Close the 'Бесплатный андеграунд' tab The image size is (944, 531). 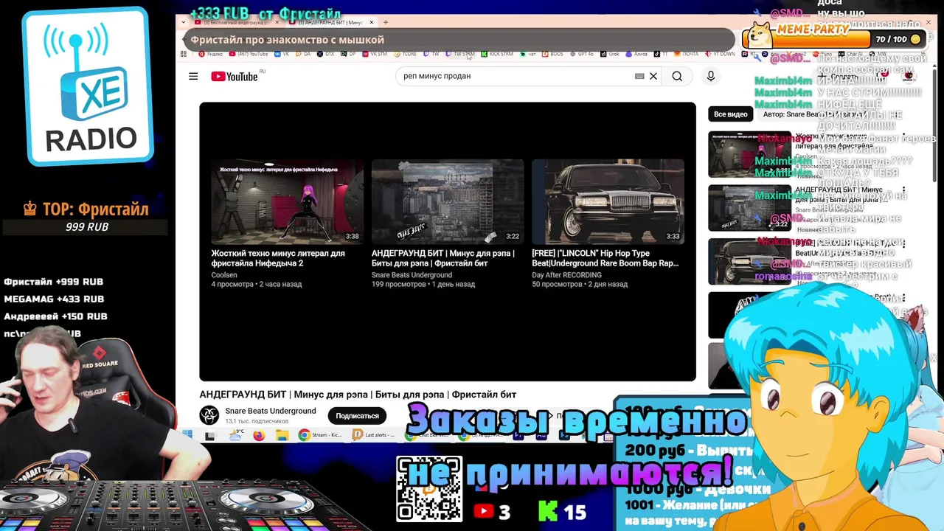tap(277, 22)
